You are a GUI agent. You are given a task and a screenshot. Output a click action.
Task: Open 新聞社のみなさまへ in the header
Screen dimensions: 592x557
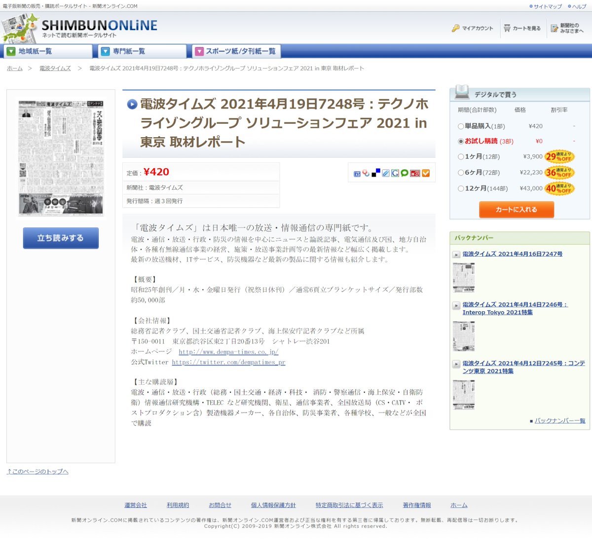pos(572,28)
